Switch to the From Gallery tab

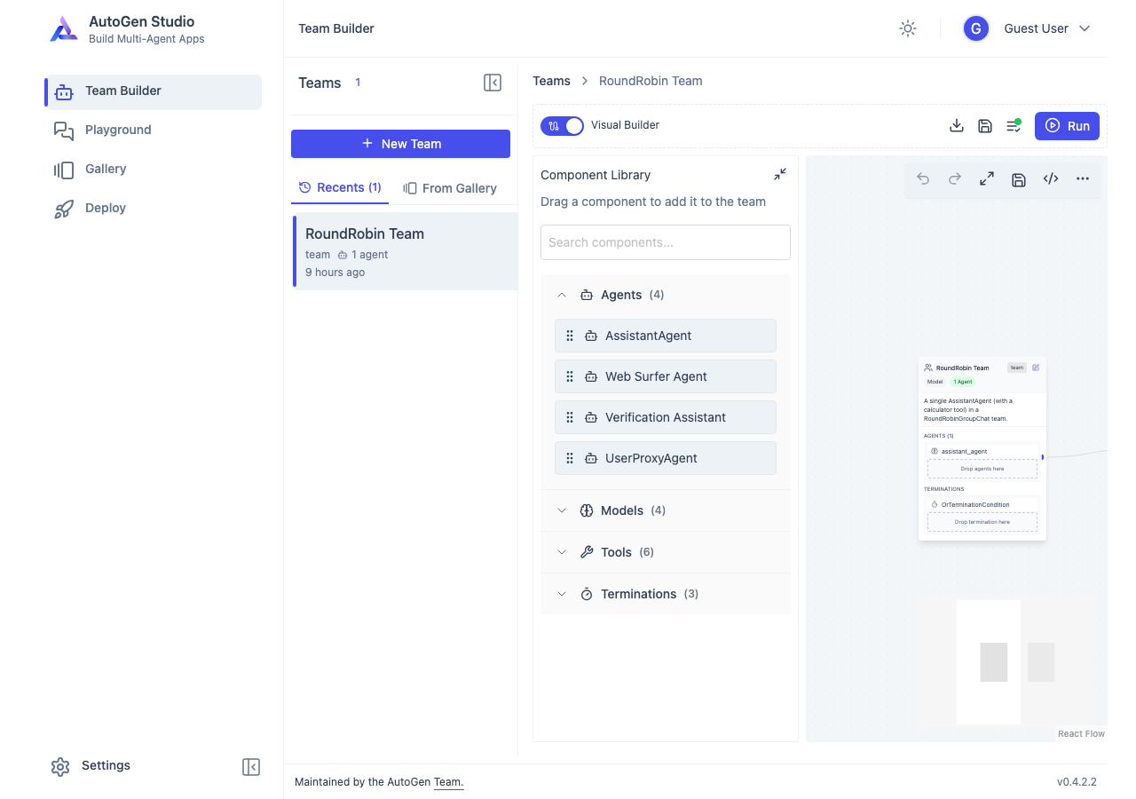450,188
